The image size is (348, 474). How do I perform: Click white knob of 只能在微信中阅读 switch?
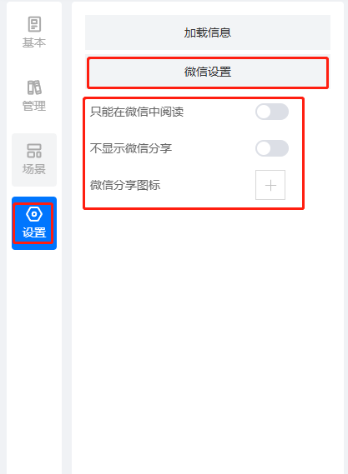[264, 112]
